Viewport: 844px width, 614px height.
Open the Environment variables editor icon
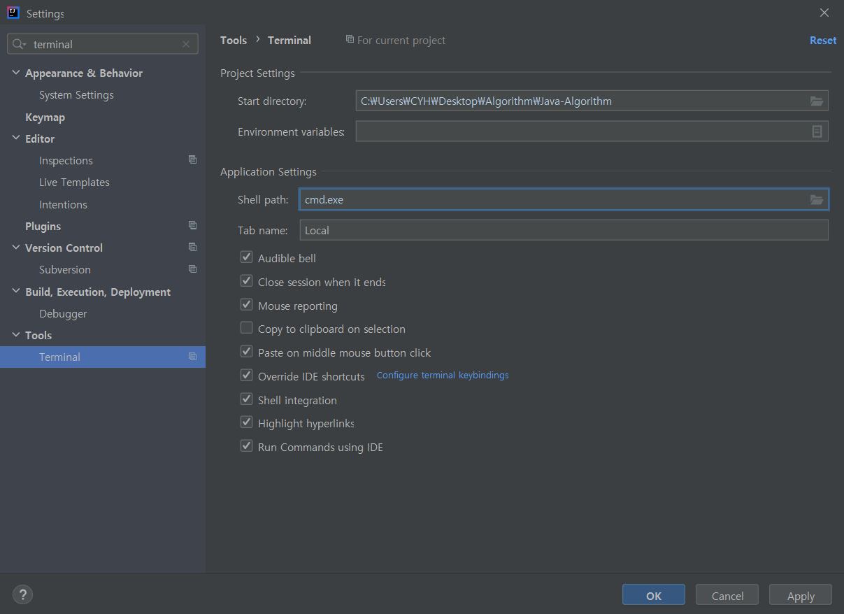[x=816, y=131]
